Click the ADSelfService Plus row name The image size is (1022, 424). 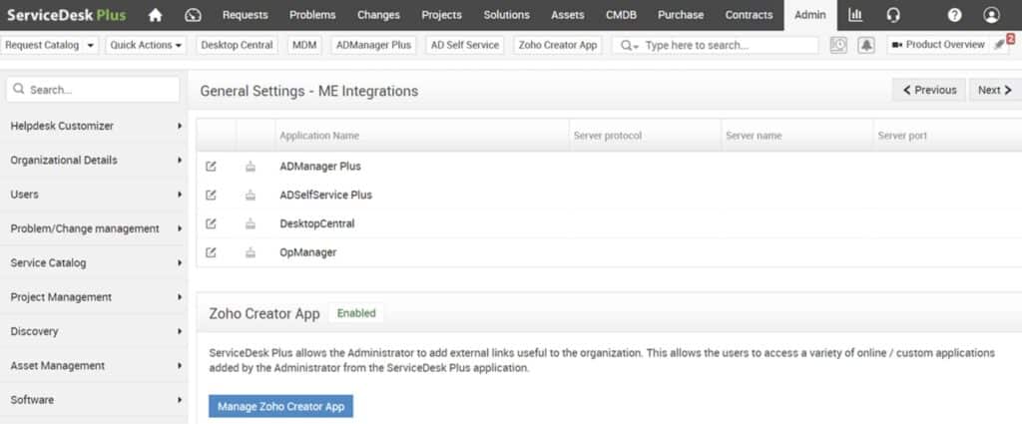(326, 195)
